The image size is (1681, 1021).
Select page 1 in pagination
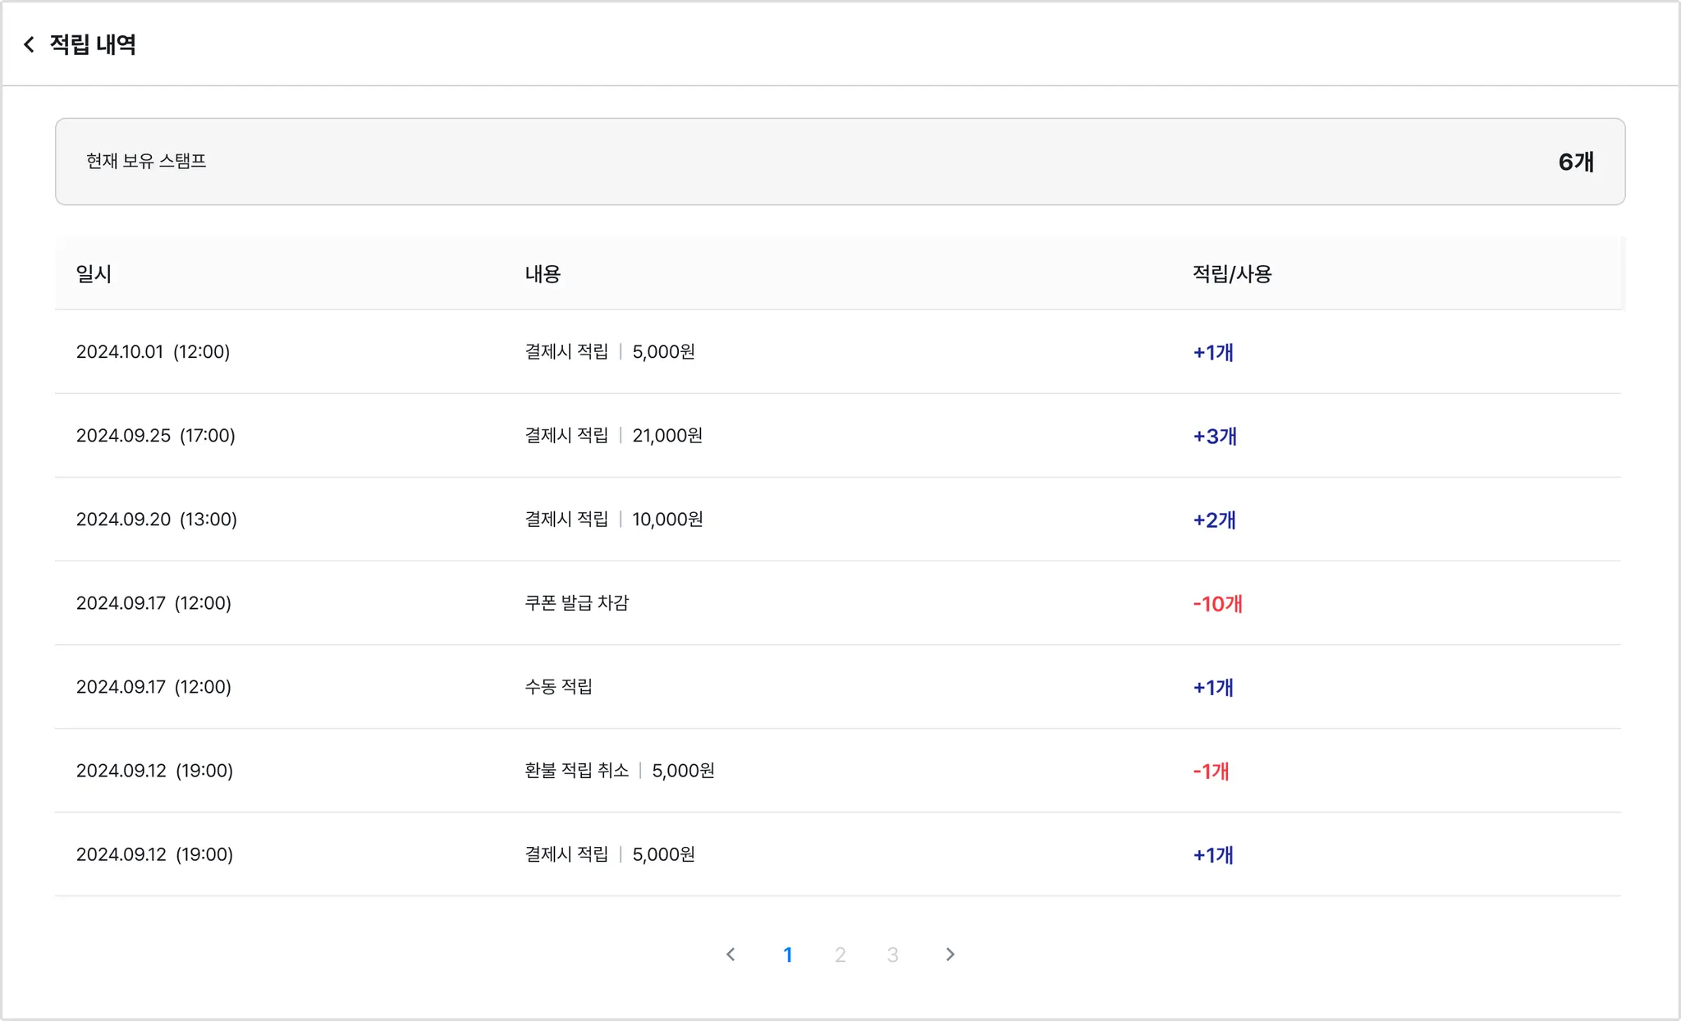pyautogui.click(x=787, y=955)
